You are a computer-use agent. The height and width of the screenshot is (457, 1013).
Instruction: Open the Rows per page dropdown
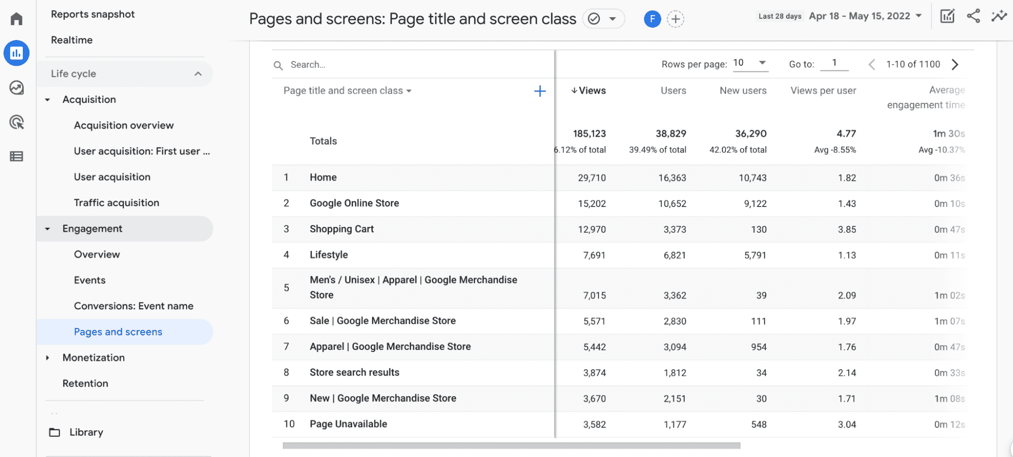pos(751,63)
